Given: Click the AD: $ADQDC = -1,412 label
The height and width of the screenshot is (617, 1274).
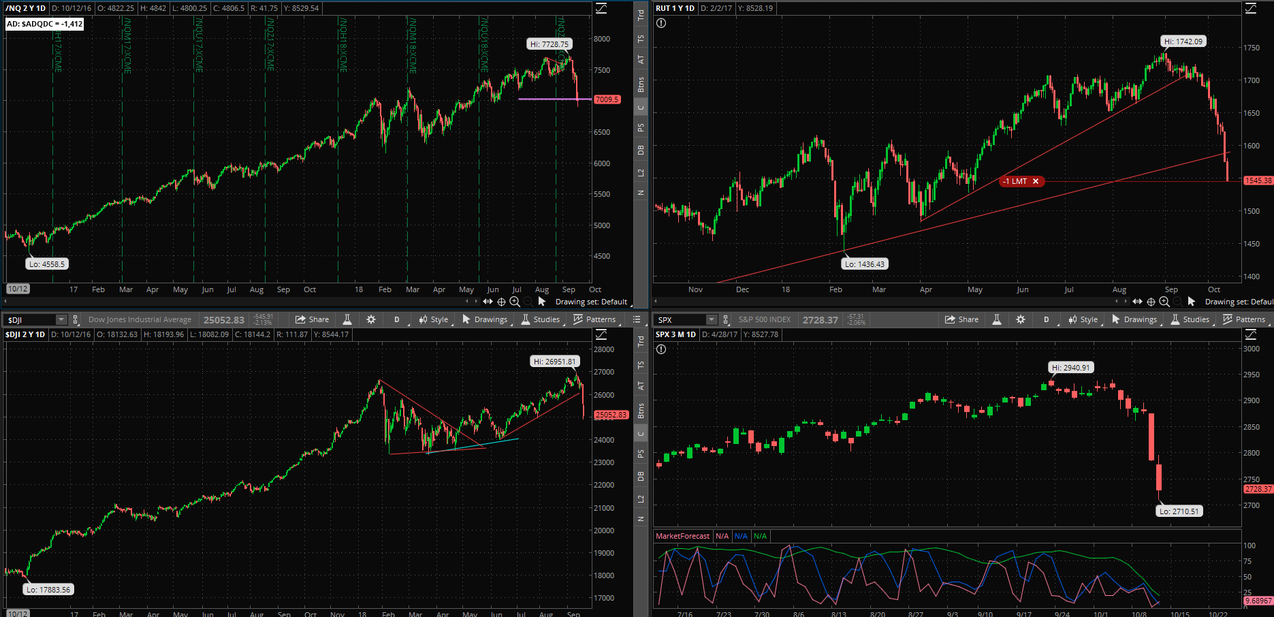Looking at the screenshot, I should pos(45,24).
